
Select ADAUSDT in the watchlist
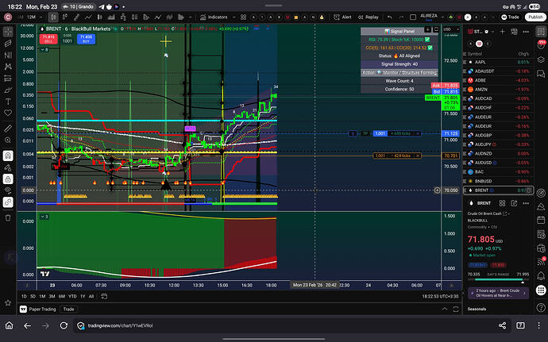click(499, 71)
